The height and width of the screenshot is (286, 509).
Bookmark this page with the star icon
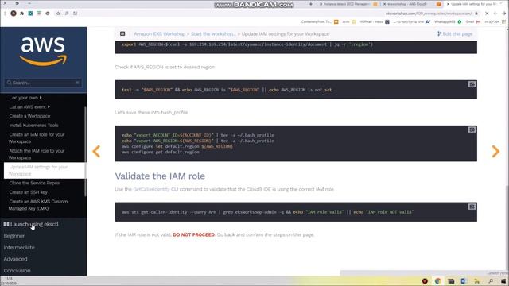coord(58,14)
